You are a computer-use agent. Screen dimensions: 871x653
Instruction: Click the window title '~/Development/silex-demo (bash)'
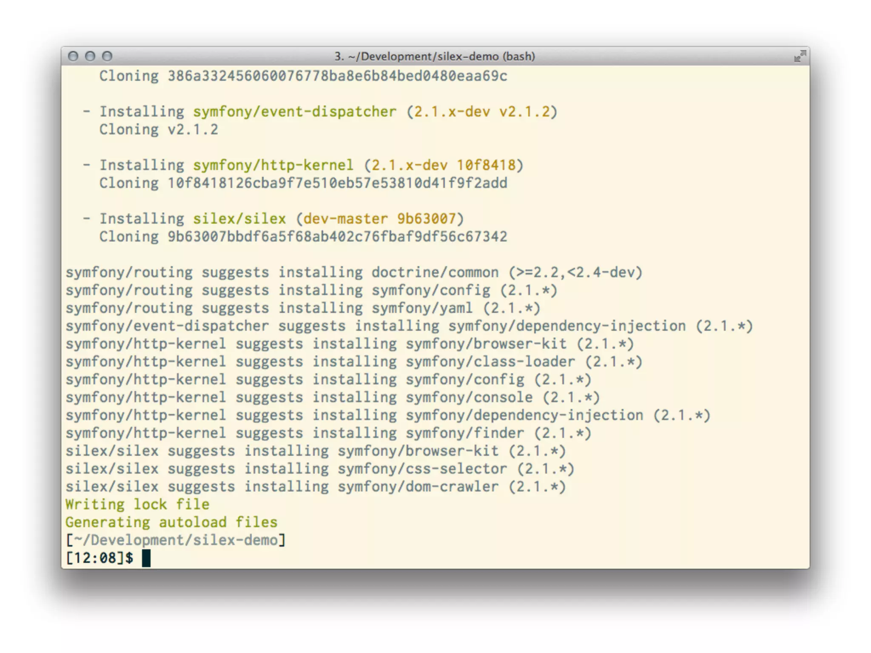pyautogui.click(x=435, y=56)
